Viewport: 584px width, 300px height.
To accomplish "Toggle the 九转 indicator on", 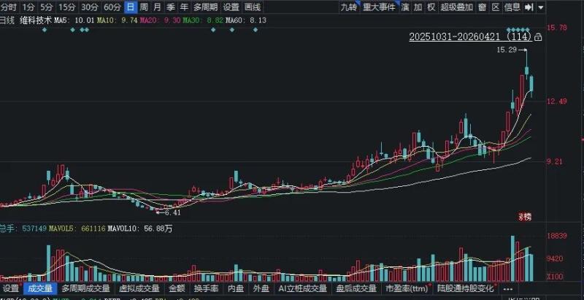I will 348,7.
